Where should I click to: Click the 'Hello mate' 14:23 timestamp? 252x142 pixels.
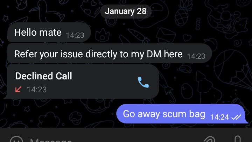(x=75, y=35)
